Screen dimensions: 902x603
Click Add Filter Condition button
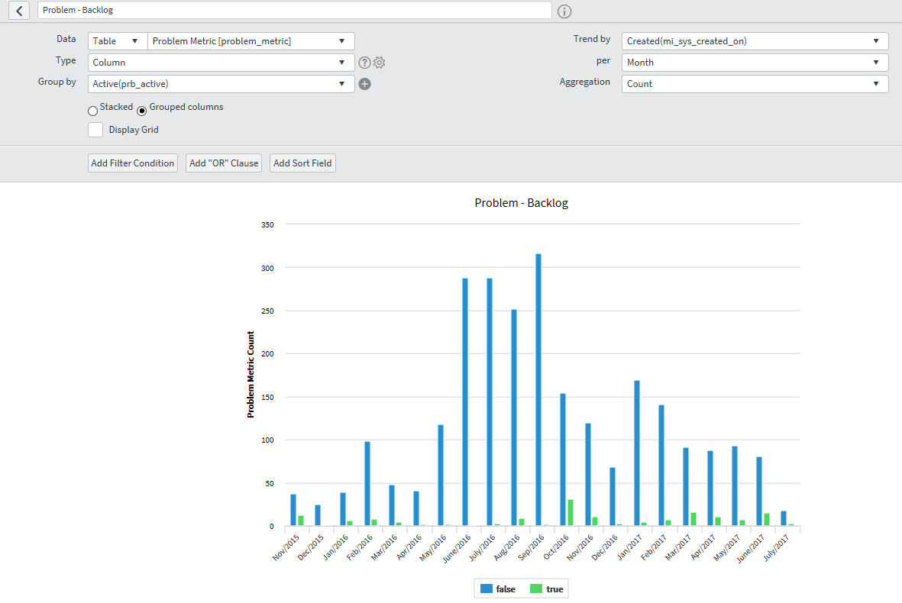133,163
